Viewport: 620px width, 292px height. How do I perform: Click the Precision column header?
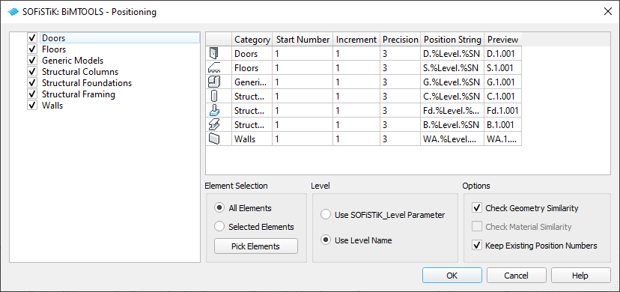[x=400, y=40]
